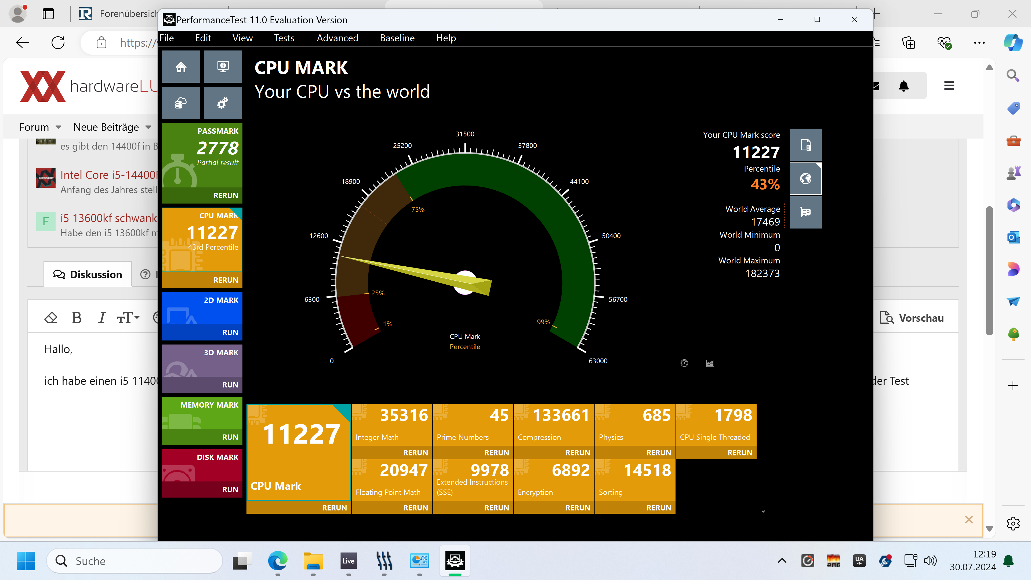The height and width of the screenshot is (580, 1031).
Task: Click the notification bell icon on forum
Action: pyautogui.click(x=904, y=86)
